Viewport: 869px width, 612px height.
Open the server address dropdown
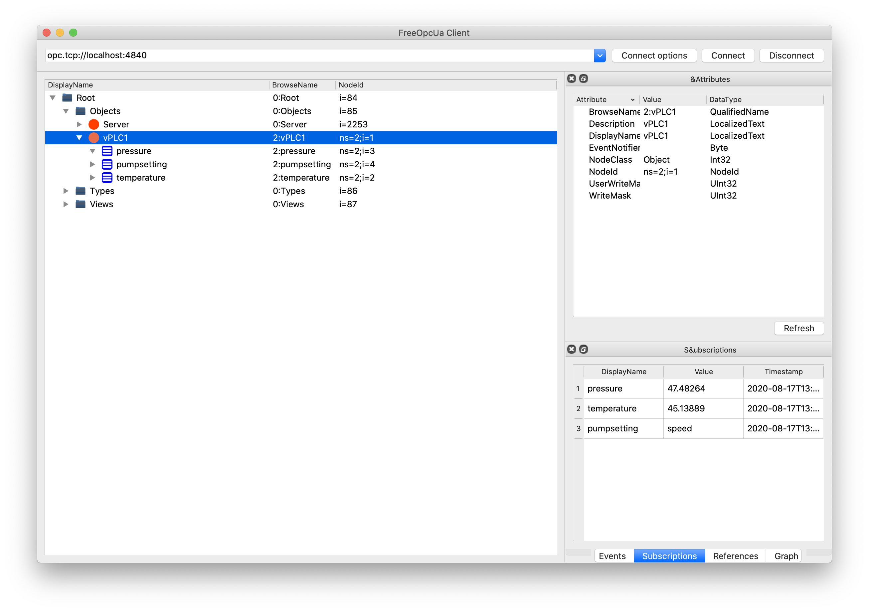[x=600, y=56]
